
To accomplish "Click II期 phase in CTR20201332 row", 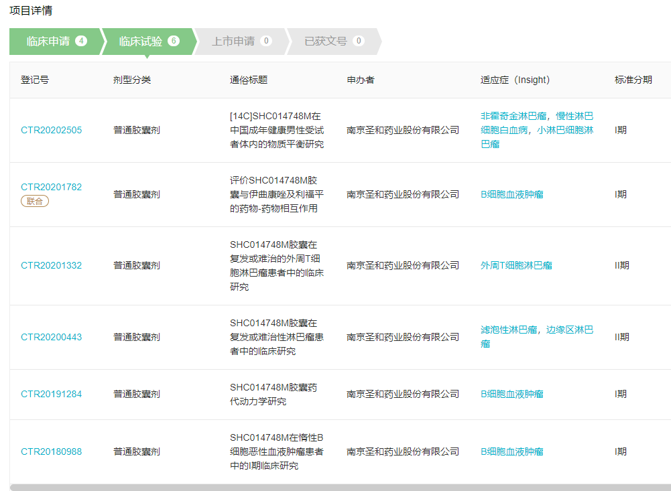I will [x=622, y=266].
